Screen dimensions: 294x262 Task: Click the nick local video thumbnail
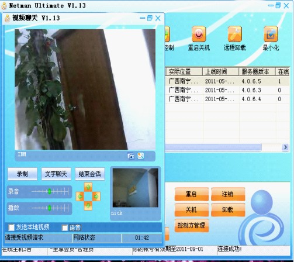[x=135, y=188]
